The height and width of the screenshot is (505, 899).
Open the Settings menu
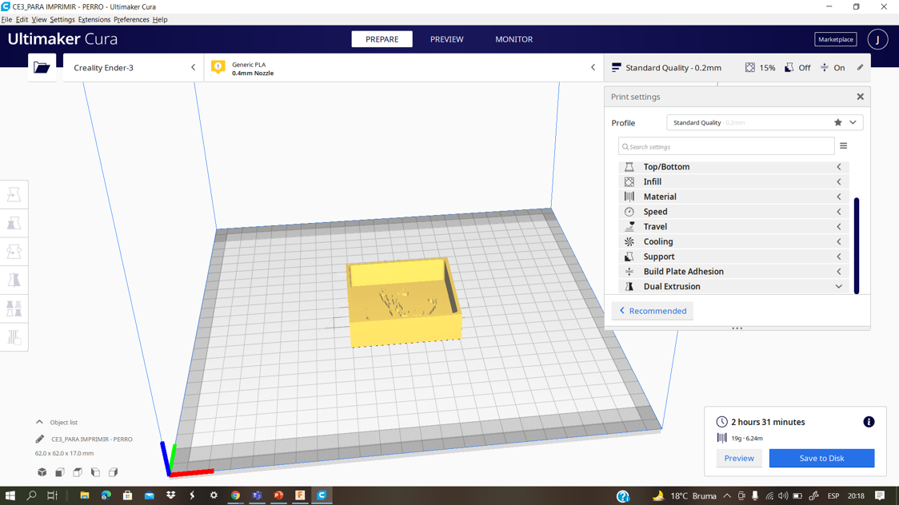pyautogui.click(x=62, y=19)
